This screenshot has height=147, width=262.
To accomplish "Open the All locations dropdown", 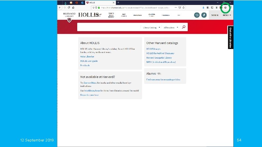I will tap(171, 28).
